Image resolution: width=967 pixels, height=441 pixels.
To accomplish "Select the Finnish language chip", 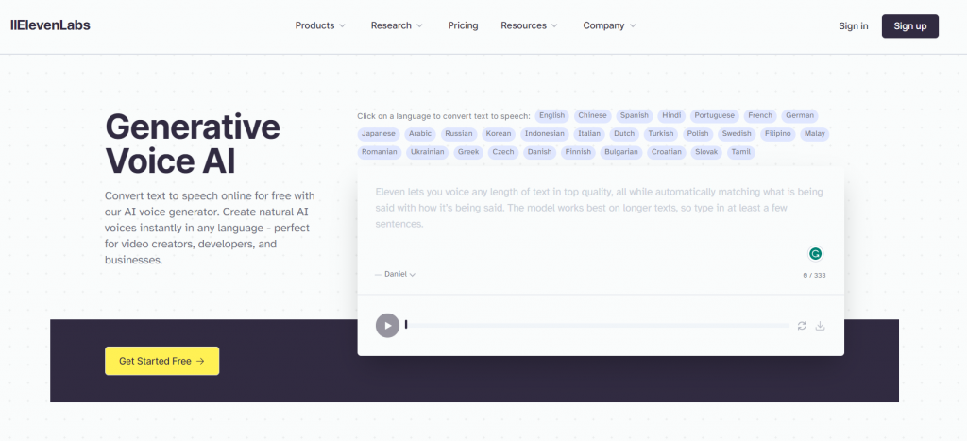I will point(578,152).
